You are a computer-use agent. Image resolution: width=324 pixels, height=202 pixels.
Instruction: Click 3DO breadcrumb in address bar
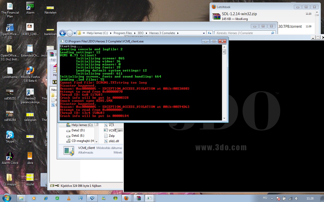pyautogui.click(x=140, y=33)
